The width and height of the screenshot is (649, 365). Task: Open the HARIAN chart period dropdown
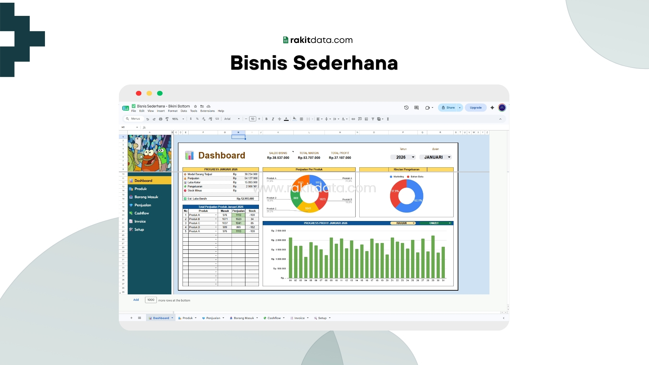point(403,223)
